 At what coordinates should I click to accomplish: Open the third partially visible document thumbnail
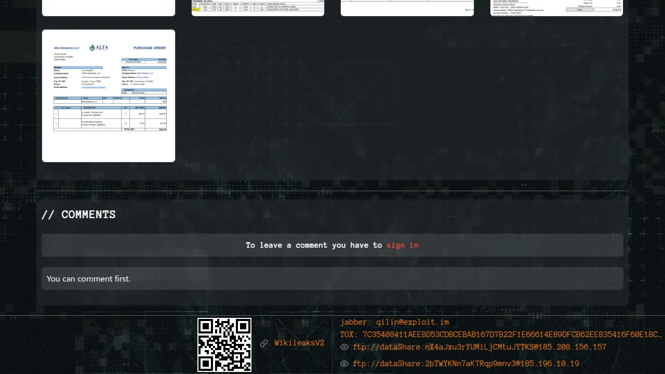coord(407,7)
